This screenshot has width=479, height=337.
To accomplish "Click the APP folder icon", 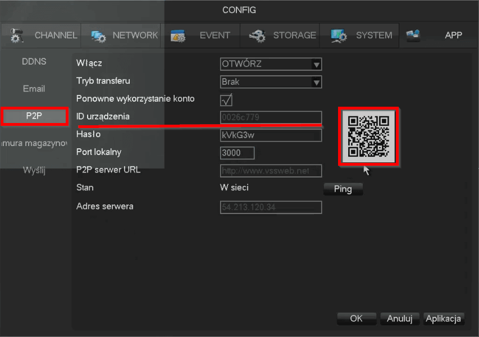I will point(413,35).
